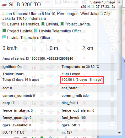Viewport: 125px width, 138px height.
Task: Click the phone number +6282212905910
Action: 60,58
